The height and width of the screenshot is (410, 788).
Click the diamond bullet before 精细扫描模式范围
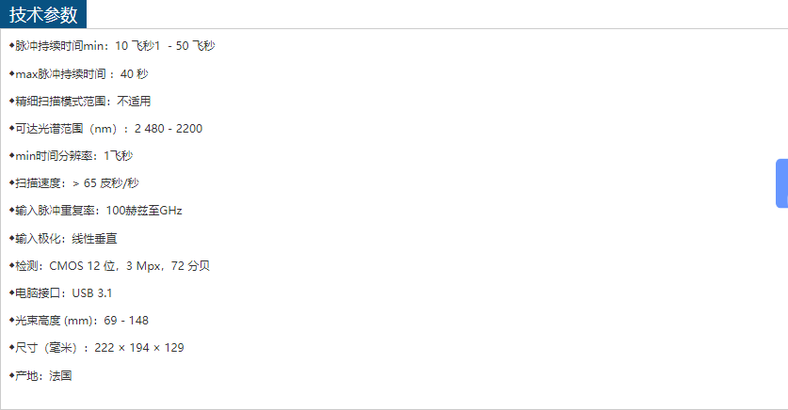tap(11, 101)
